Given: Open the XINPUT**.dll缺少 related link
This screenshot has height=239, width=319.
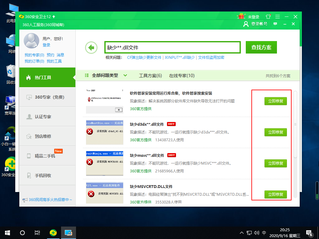Looking at the screenshot, I should click(x=179, y=58).
